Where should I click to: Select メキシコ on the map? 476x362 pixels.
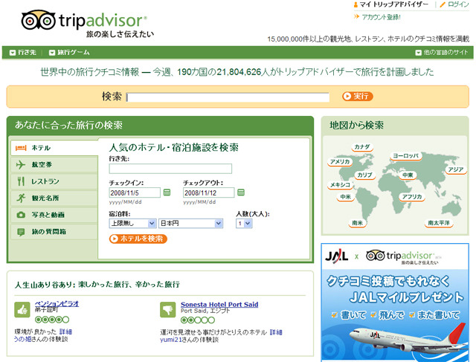click(341, 185)
